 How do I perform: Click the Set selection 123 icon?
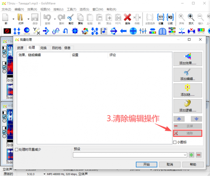pos(161,17)
